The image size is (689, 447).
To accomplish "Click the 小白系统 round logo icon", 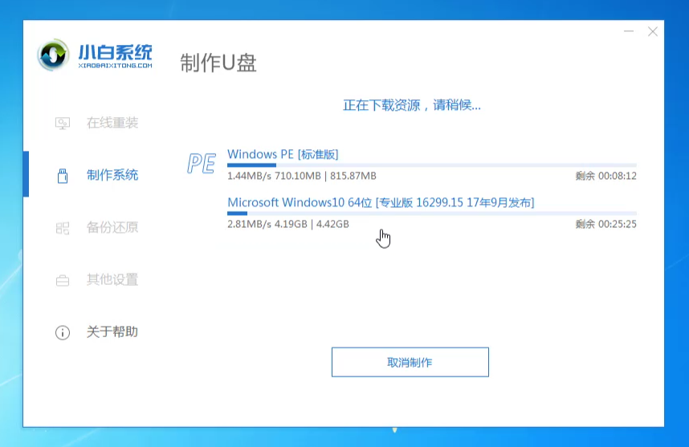I will click(55, 55).
